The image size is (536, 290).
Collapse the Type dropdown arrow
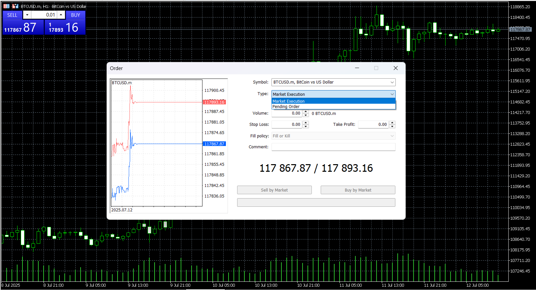pyautogui.click(x=392, y=94)
